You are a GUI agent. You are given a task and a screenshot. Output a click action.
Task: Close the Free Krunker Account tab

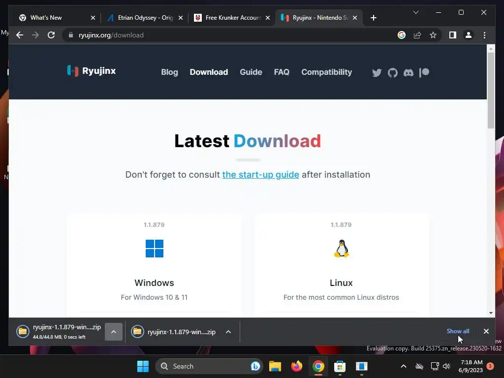[267, 18]
